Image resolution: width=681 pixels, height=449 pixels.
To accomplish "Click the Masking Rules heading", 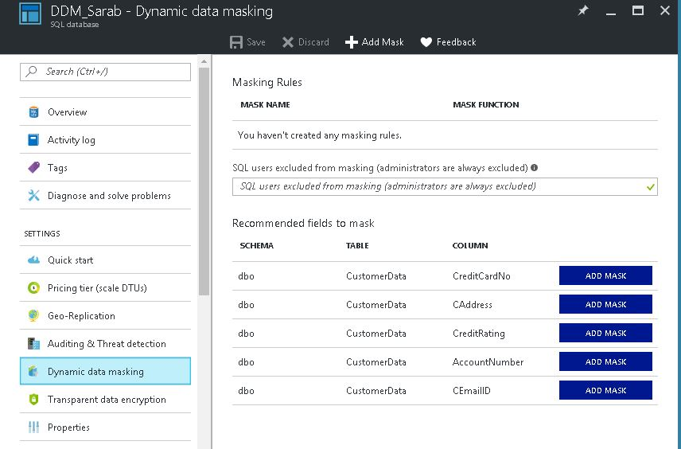I will [267, 82].
